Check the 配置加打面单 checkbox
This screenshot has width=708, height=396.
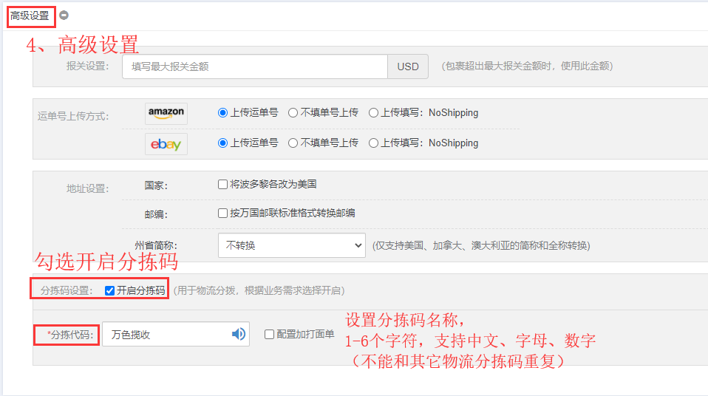(x=269, y=334)
